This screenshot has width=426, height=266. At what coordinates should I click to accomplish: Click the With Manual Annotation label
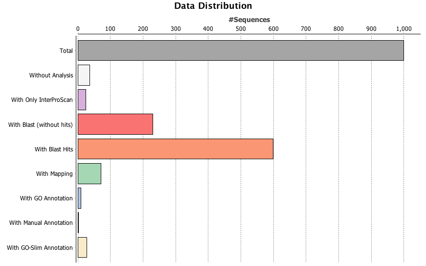coord(41,223)
